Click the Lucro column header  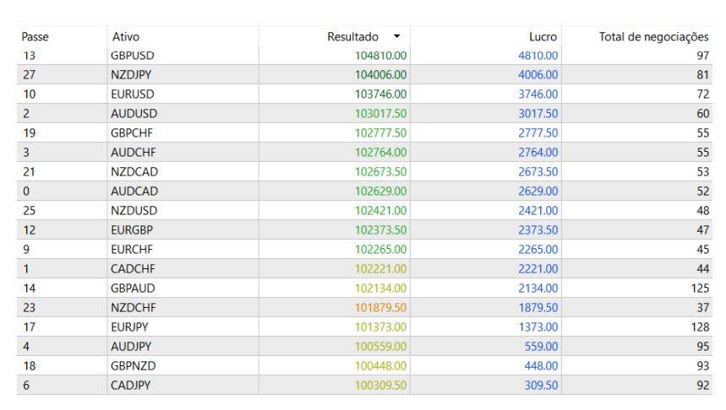pos(543,37)
